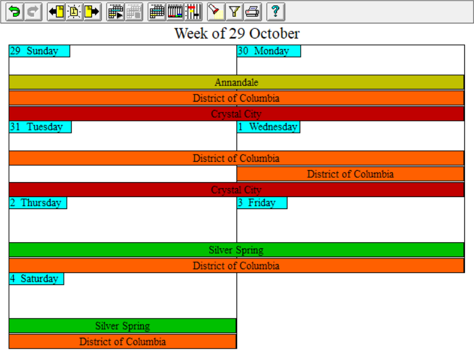Click the grayed-out calendar stop icon
The height and width of the screenshot is (357, 474).
coord(134,12)
